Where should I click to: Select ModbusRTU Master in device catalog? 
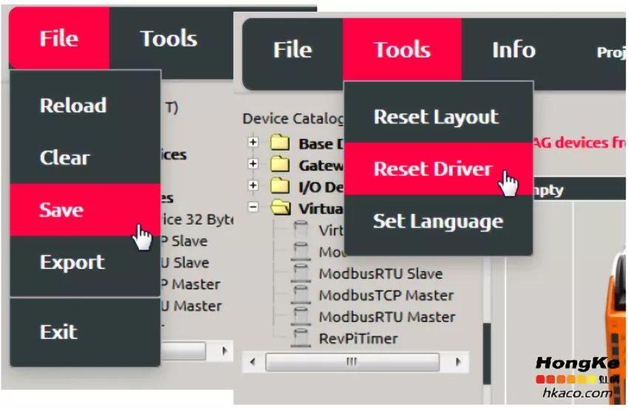pyautogui.click(x=387, y=317)
